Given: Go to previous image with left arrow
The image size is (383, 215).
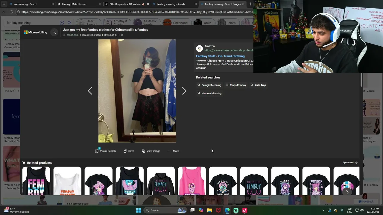Looking at the screenshot, I should click(x=90, y=91).
